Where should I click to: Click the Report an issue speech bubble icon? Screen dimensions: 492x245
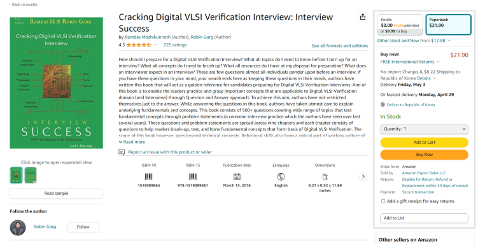pyautogui.click(x=122, y=152)
